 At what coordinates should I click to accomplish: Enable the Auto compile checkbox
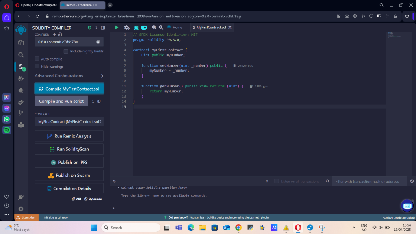pyautogui.click(x=37, y=58)
